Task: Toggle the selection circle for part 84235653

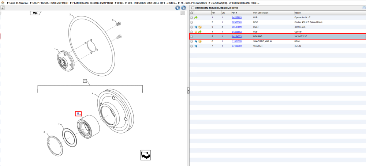Action: click(x=192, y=18)
